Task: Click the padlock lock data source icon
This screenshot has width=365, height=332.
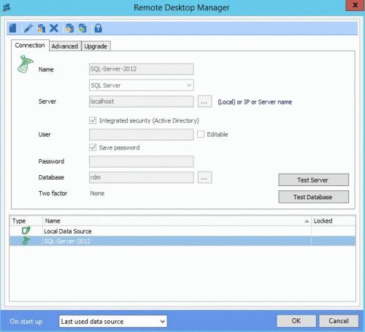Action: tap(98, 28)
